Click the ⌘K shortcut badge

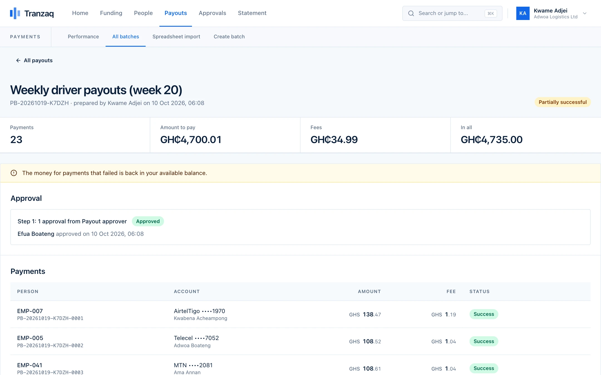coord(491,13)
